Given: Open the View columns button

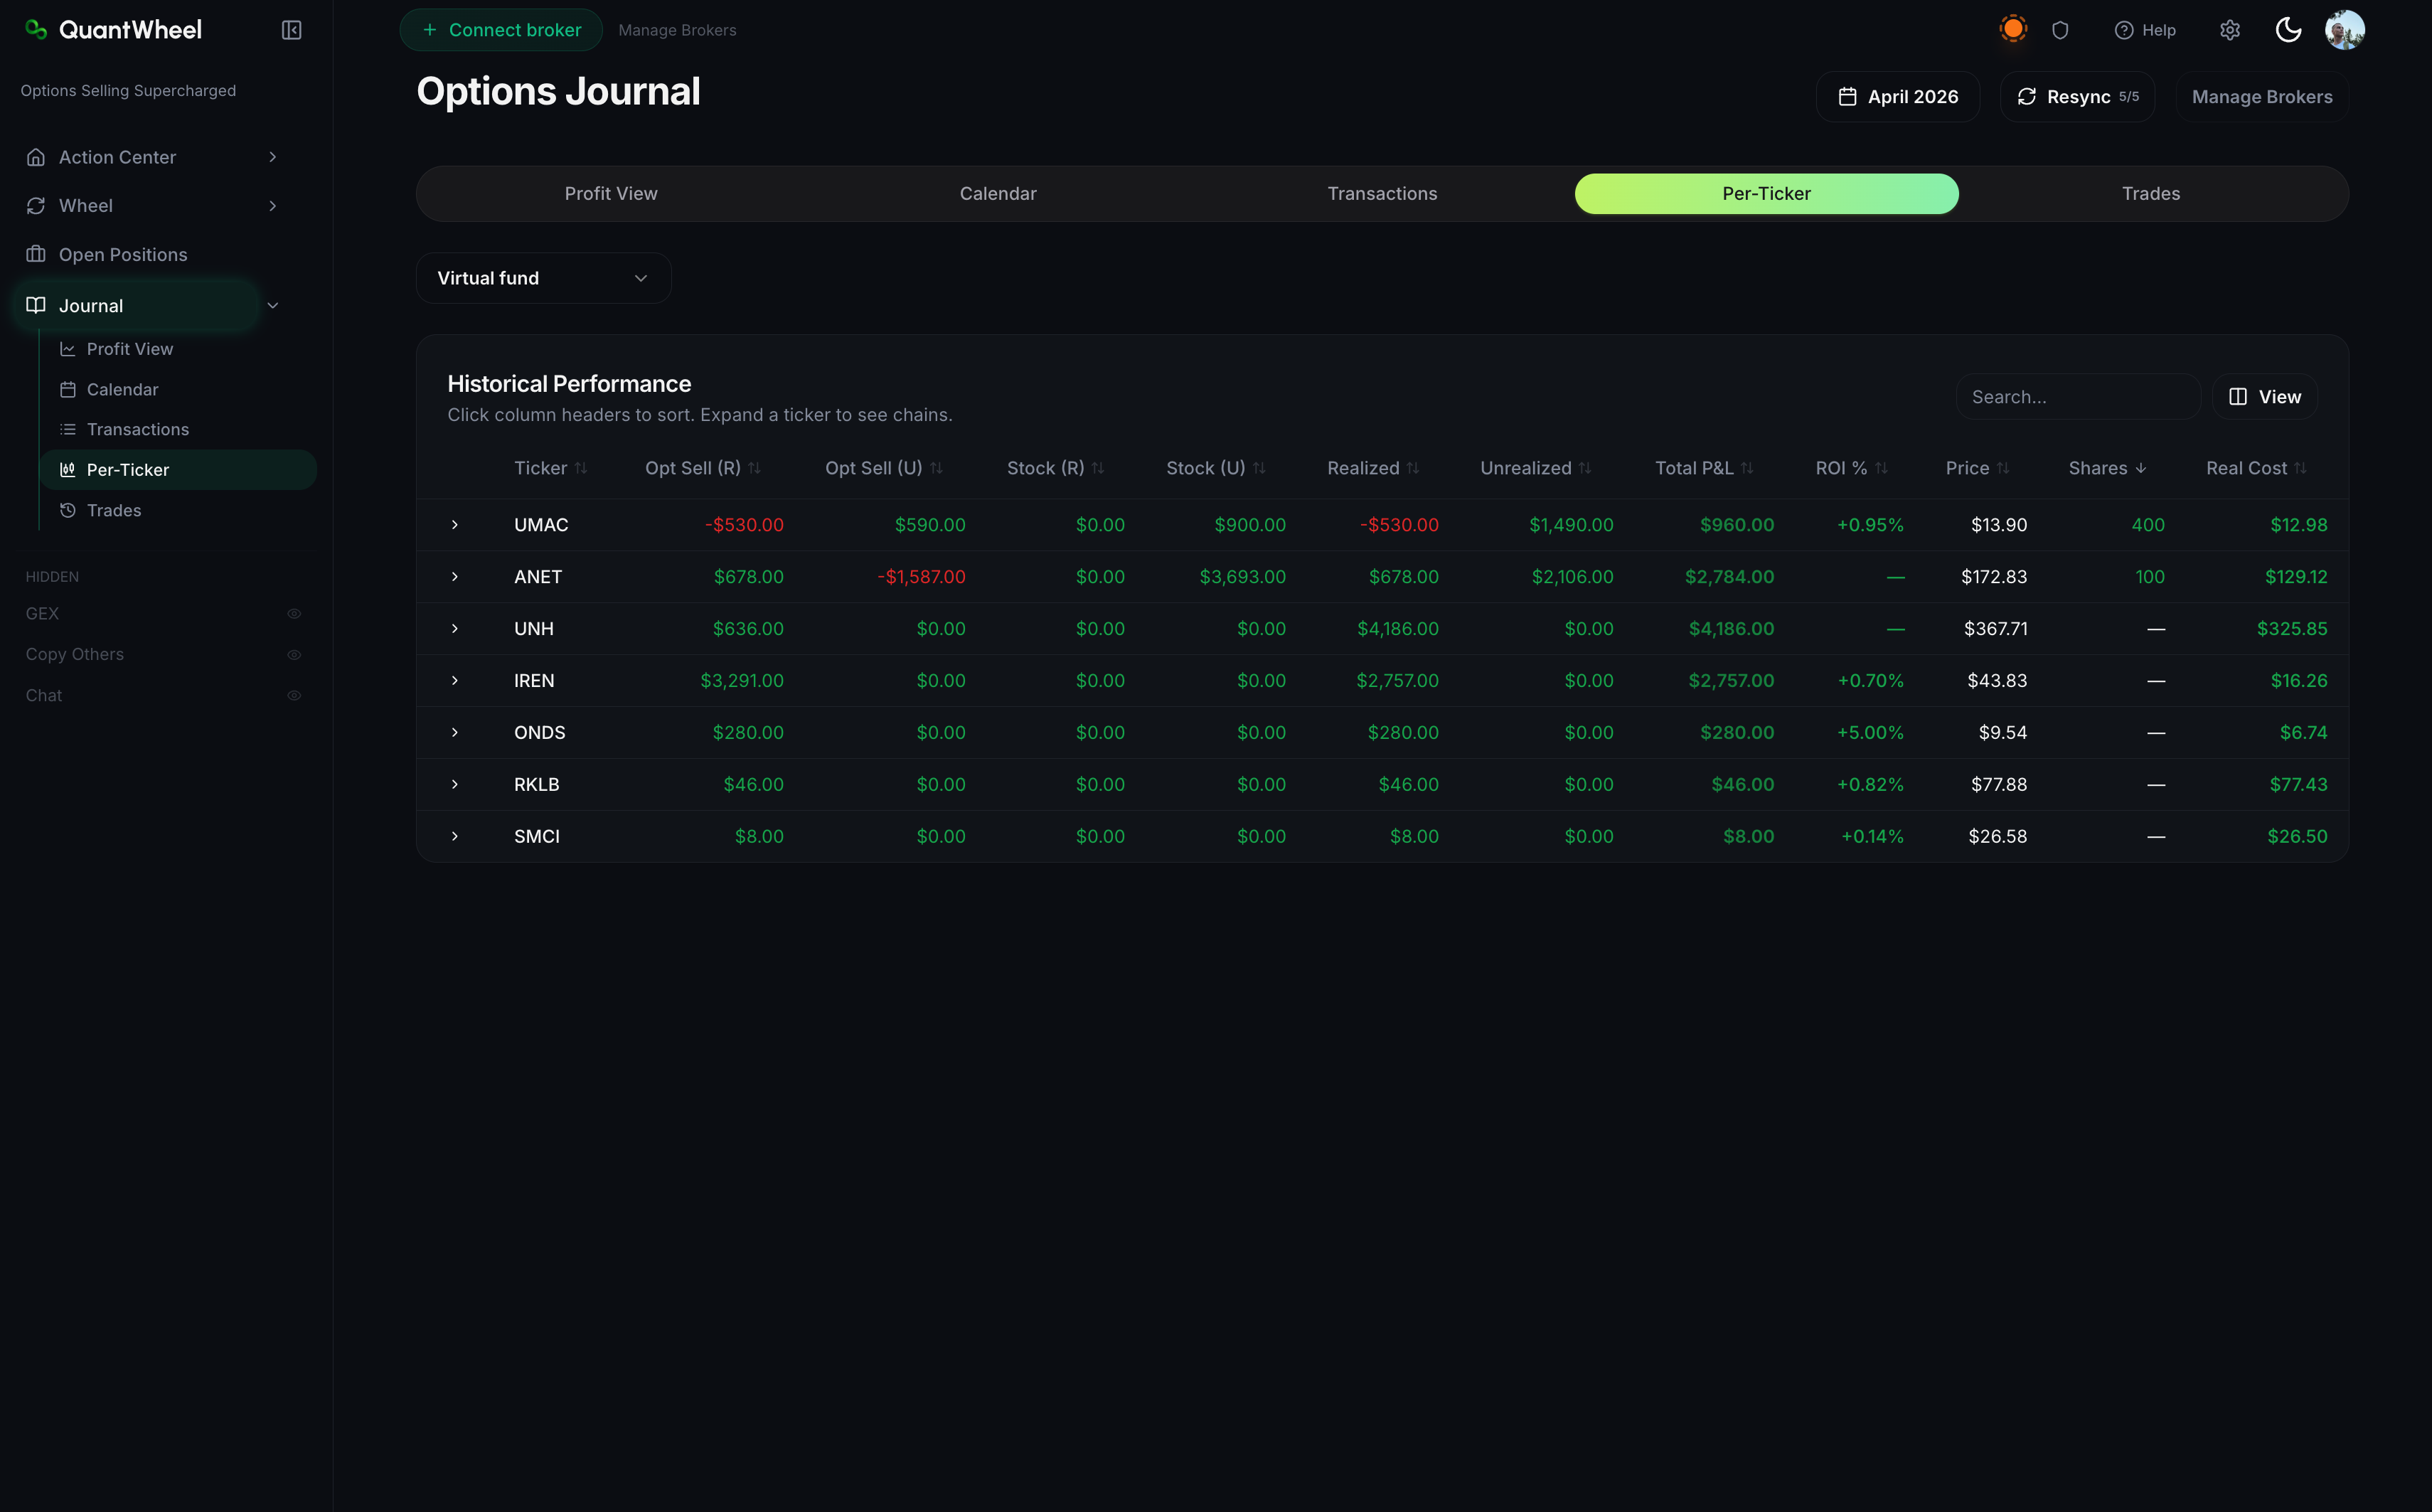Looking at the screenshot, I should coord(2264,397).
